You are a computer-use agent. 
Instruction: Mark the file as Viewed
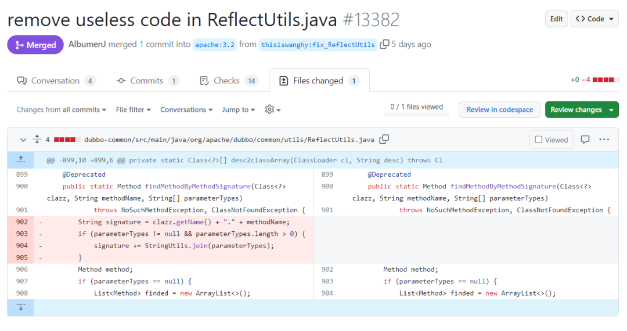click(552, 140)
